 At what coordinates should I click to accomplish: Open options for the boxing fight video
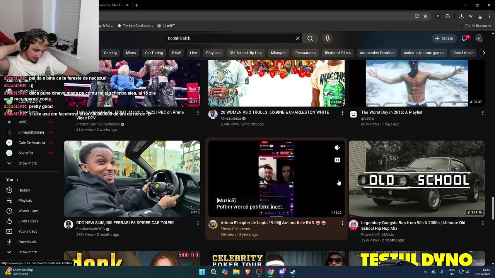click(198, 113)
